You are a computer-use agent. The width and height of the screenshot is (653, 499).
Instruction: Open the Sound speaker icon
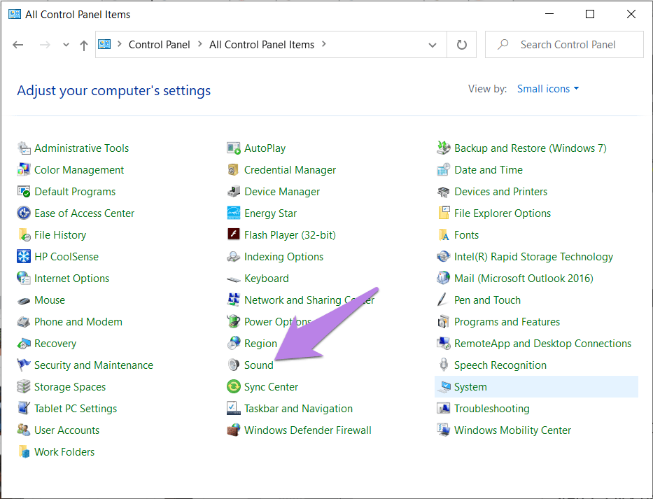tap(234, 365)
